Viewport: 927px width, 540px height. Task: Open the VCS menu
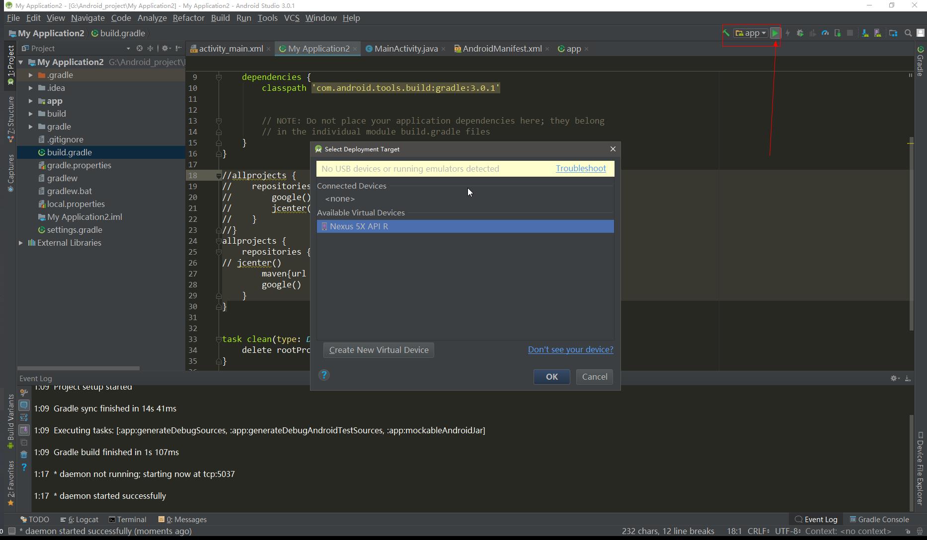(292, 18)
